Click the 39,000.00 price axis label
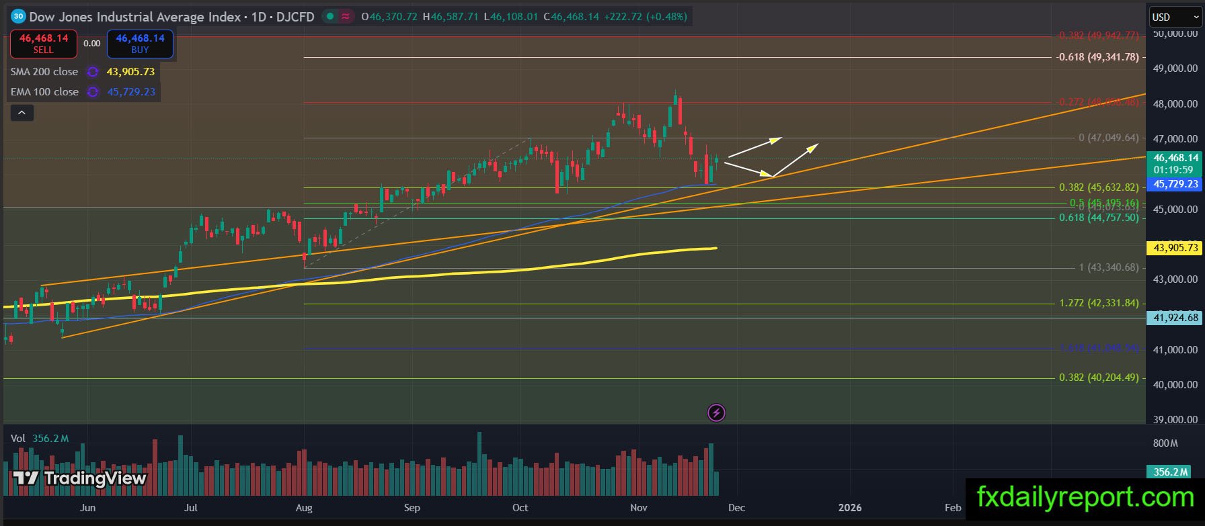Viewport: 1205px width, 526px height. 1175,420
